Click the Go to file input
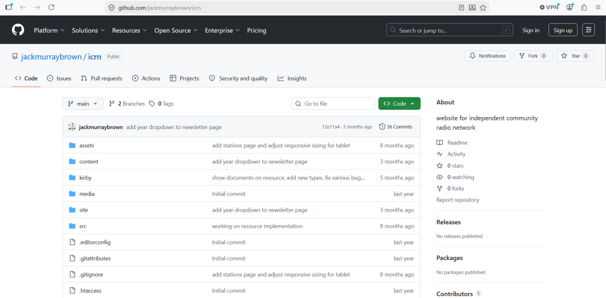 (x=333, y=104)
